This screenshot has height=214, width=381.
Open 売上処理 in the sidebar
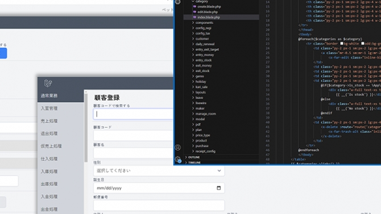point(49,121)
